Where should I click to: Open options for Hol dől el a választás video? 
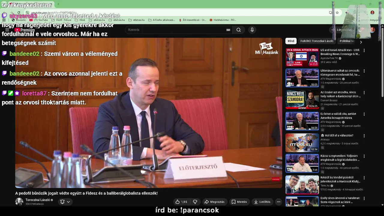pyautogui.click(x=364, y=136)
